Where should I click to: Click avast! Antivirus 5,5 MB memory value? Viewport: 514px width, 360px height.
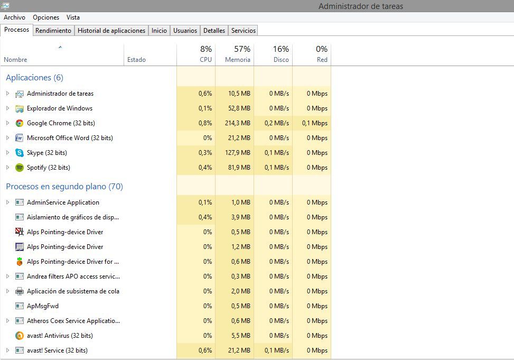(241, 336)
